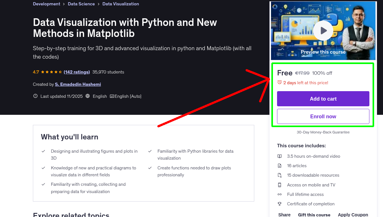The height and width of the screenshot is (217, 383).
Task: Click the Share option
Action: tap(284, 214)
